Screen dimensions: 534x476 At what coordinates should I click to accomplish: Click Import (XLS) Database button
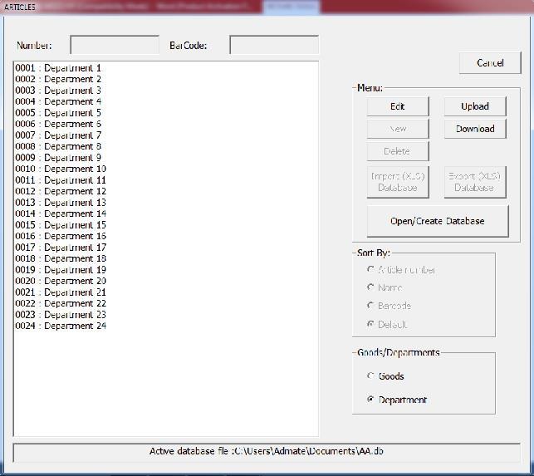click(x=398, y=182)
